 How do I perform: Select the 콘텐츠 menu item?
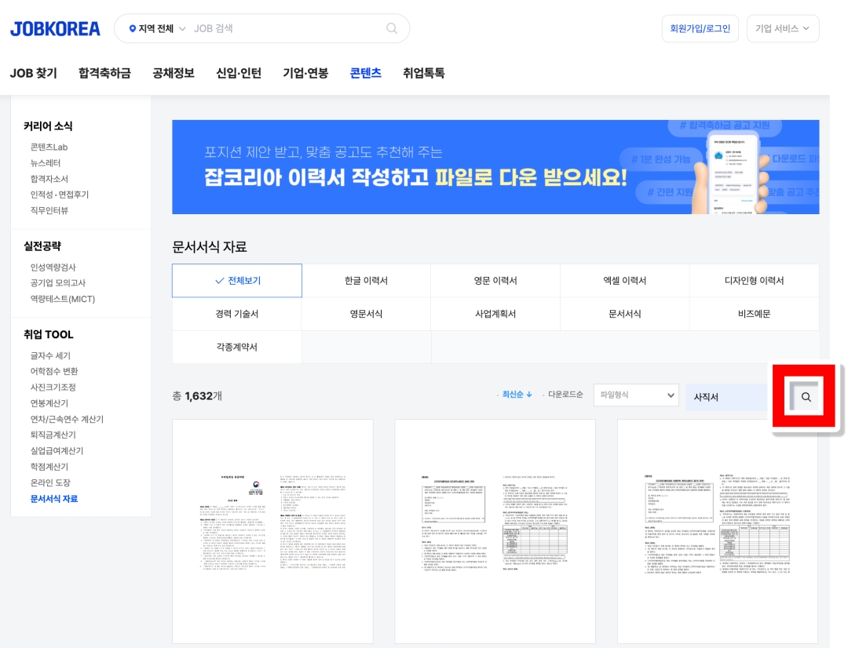click(x=366, y=73)
